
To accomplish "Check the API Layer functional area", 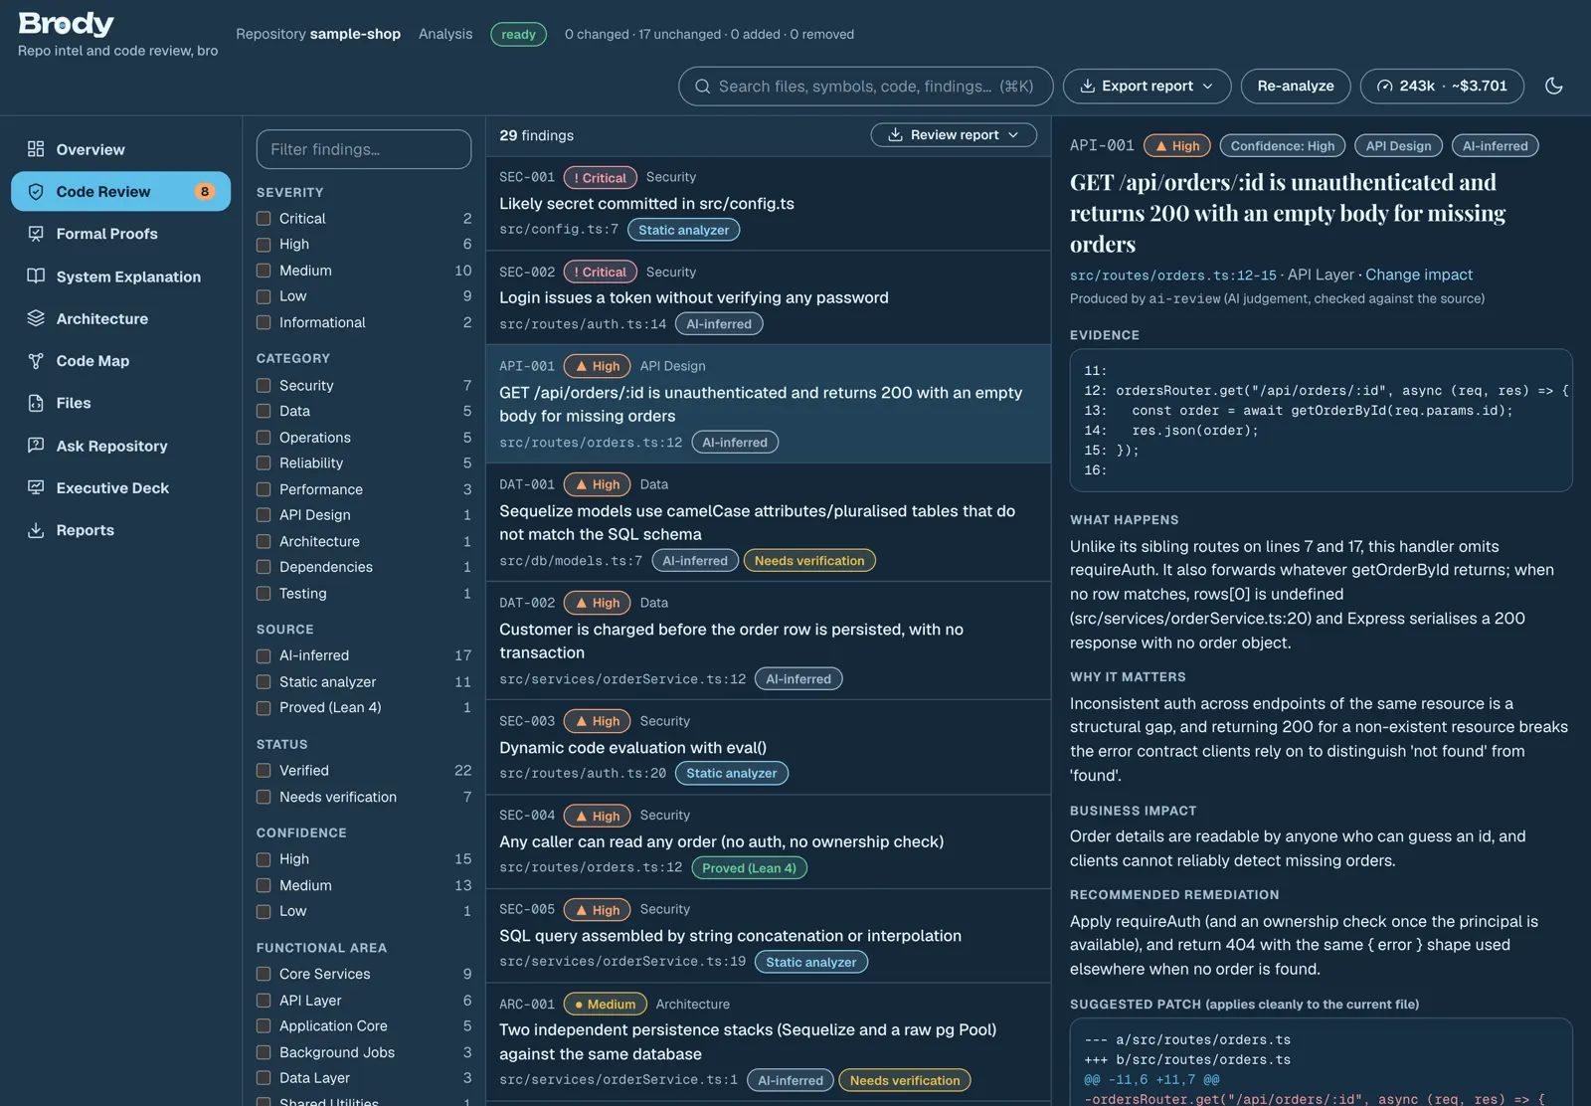I will pyautogui.click(x=264, y=1001).
